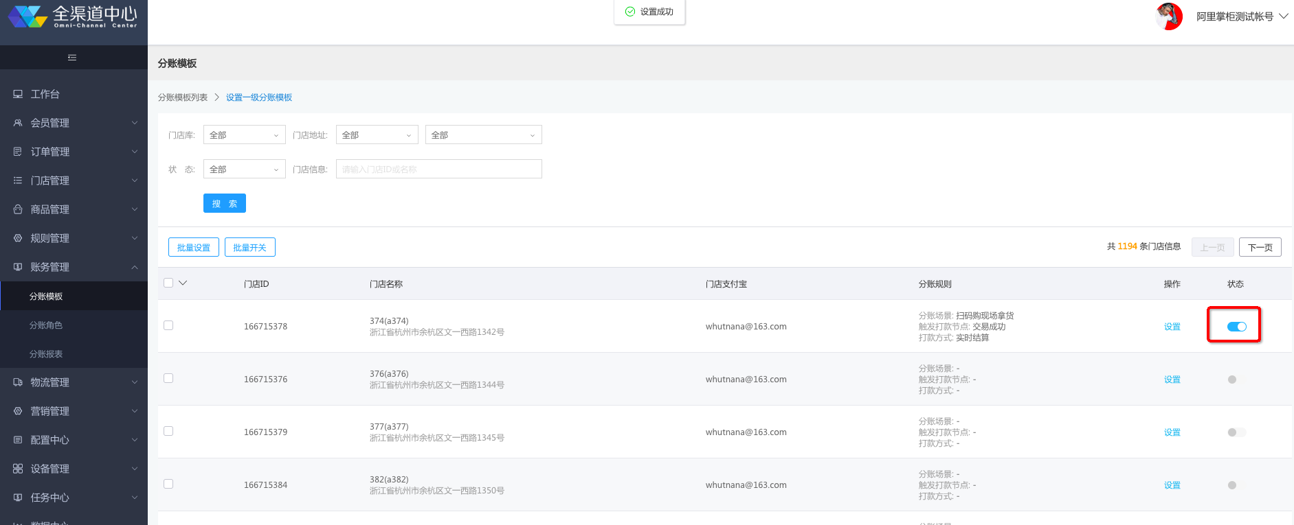Focus the 门店信息 search input field

[x=439, y=169]
